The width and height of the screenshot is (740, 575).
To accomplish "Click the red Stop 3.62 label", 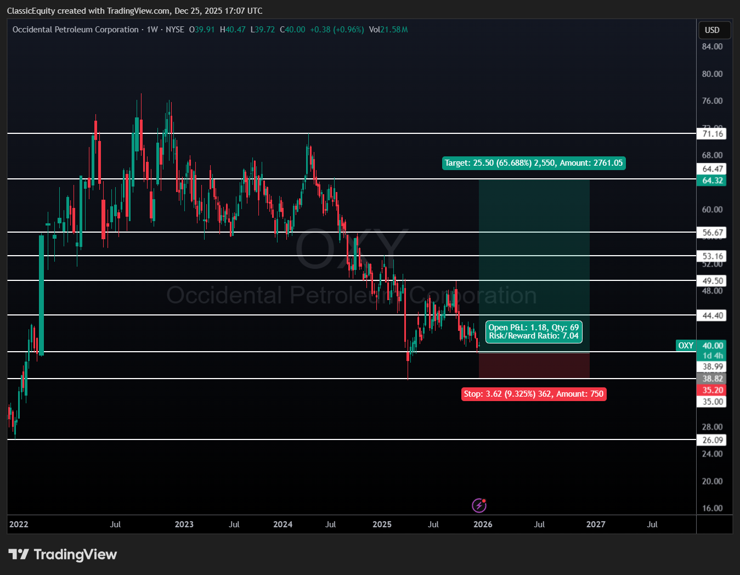I will [x=534, y=394].
